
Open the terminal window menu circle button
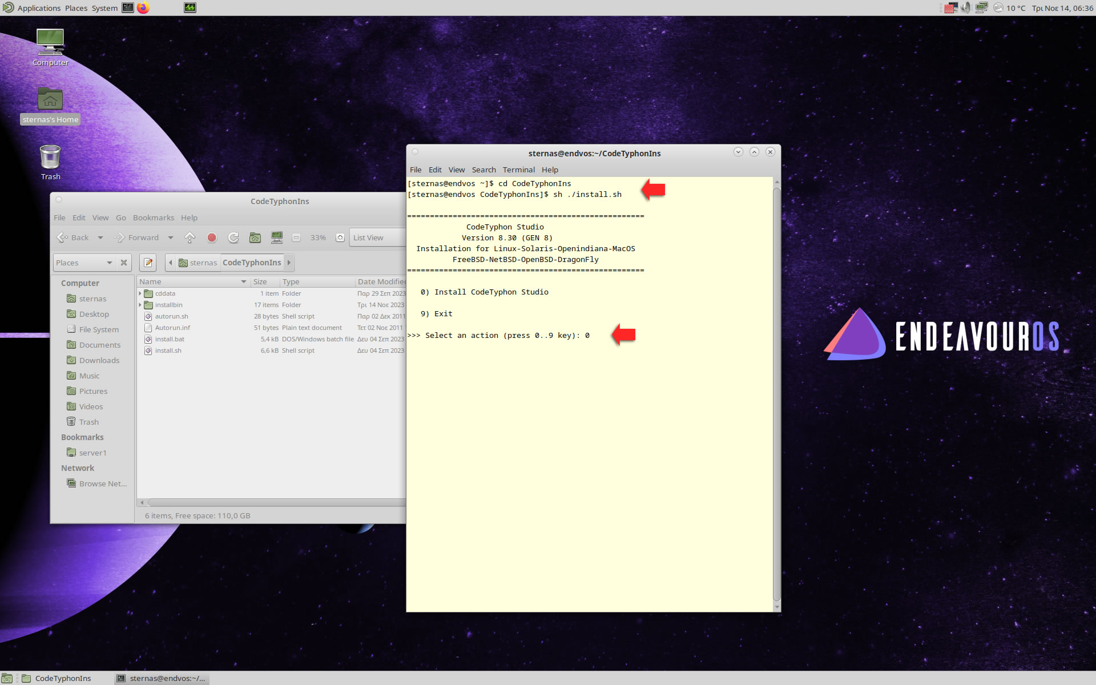pyautogui.click(x=416, y=152)
